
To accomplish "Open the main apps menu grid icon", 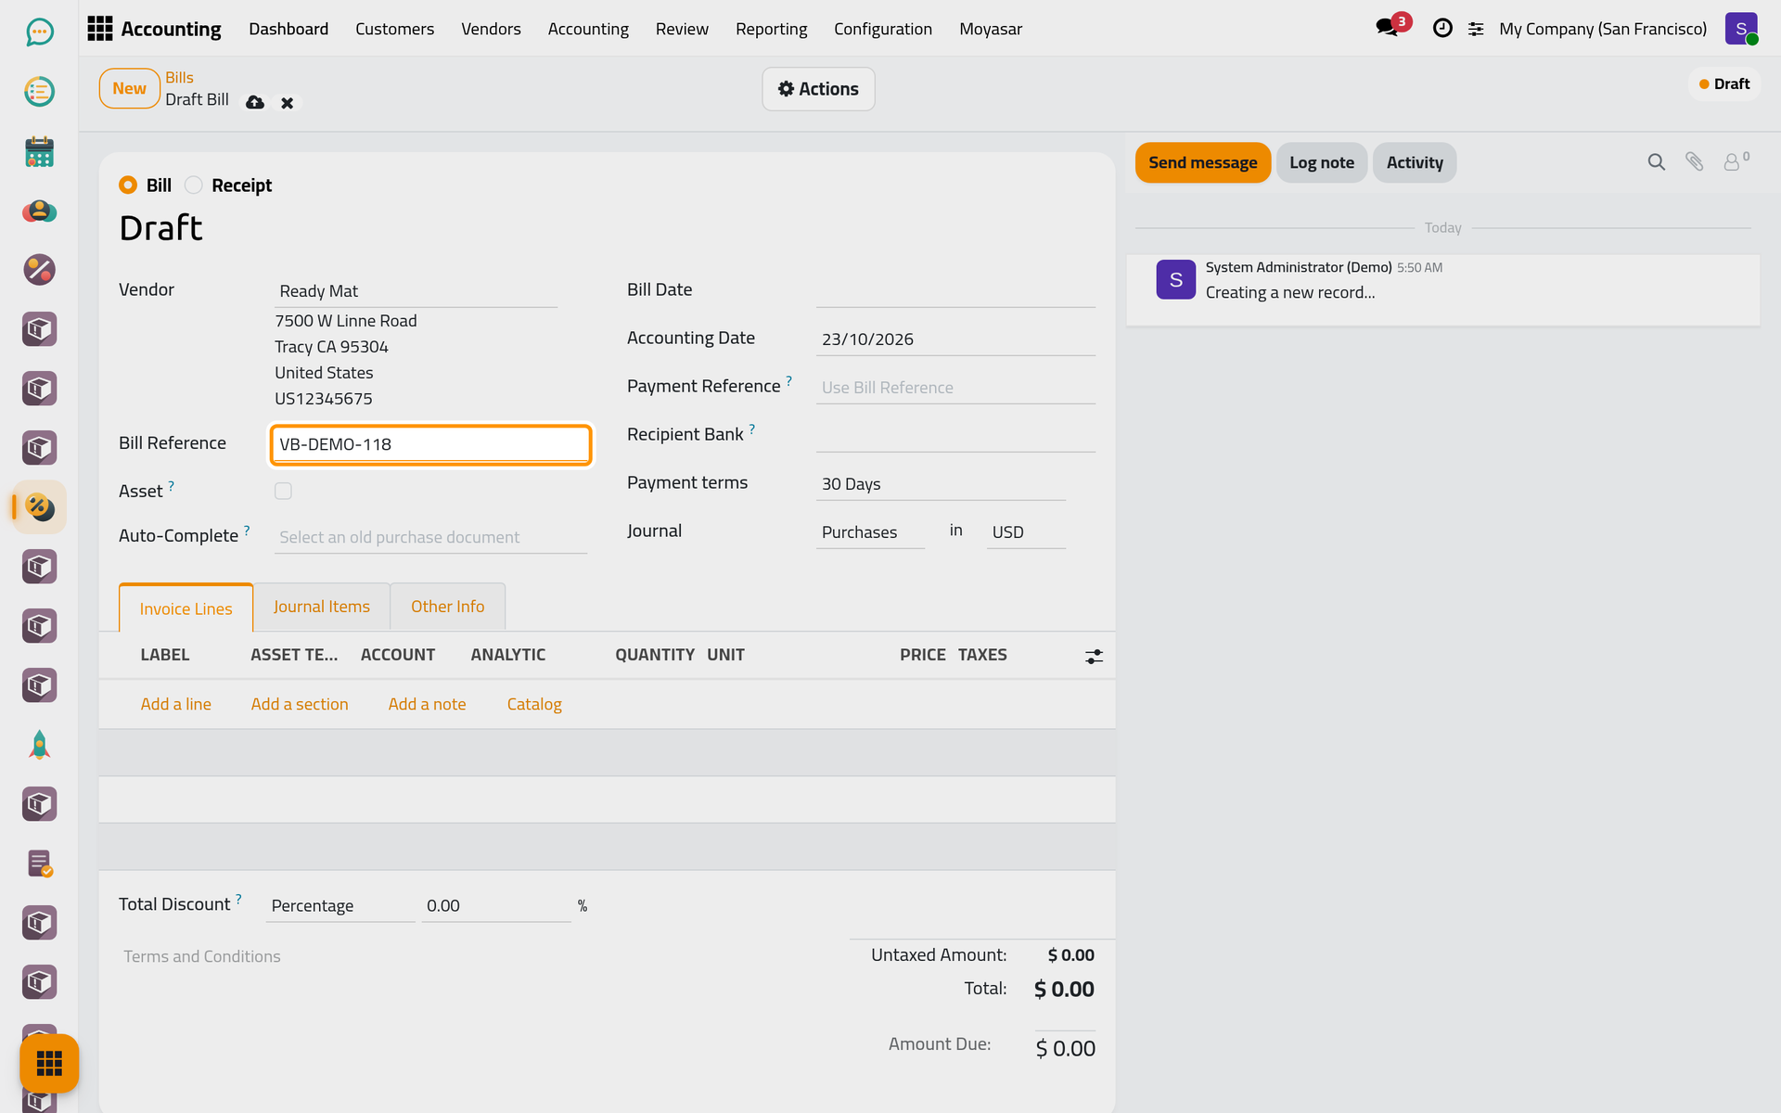I will click(99, 29).
